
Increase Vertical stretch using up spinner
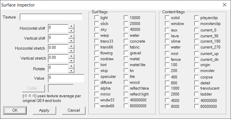[71, 56]
